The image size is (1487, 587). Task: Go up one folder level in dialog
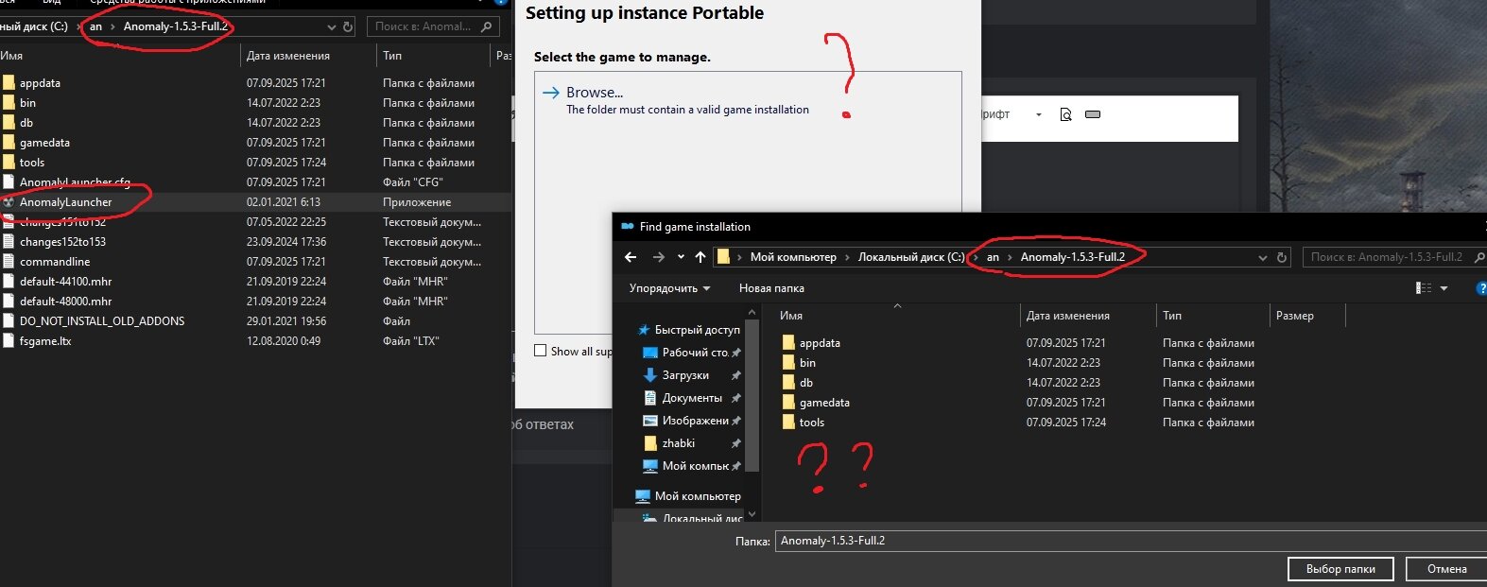click(x=700, y=257)
